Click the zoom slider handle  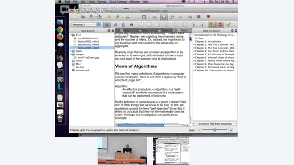point(215,130)
